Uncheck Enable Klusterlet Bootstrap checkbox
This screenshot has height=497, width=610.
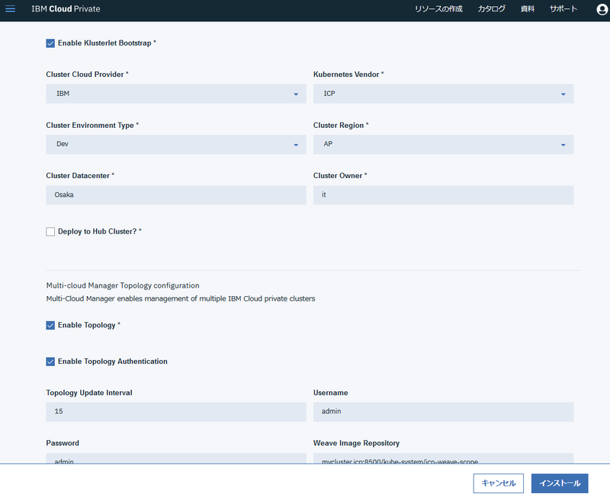tap(50, 43)
